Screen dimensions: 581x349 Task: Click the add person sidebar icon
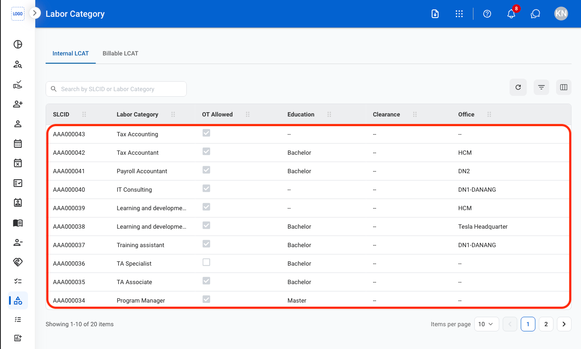point(18,104)
